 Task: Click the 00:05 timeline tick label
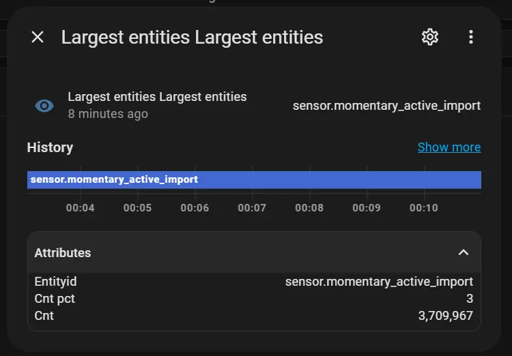point(137,207)
